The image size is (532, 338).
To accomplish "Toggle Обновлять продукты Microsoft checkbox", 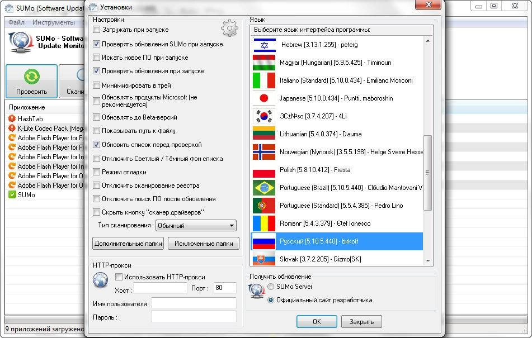I will click(x=96, y=101).
